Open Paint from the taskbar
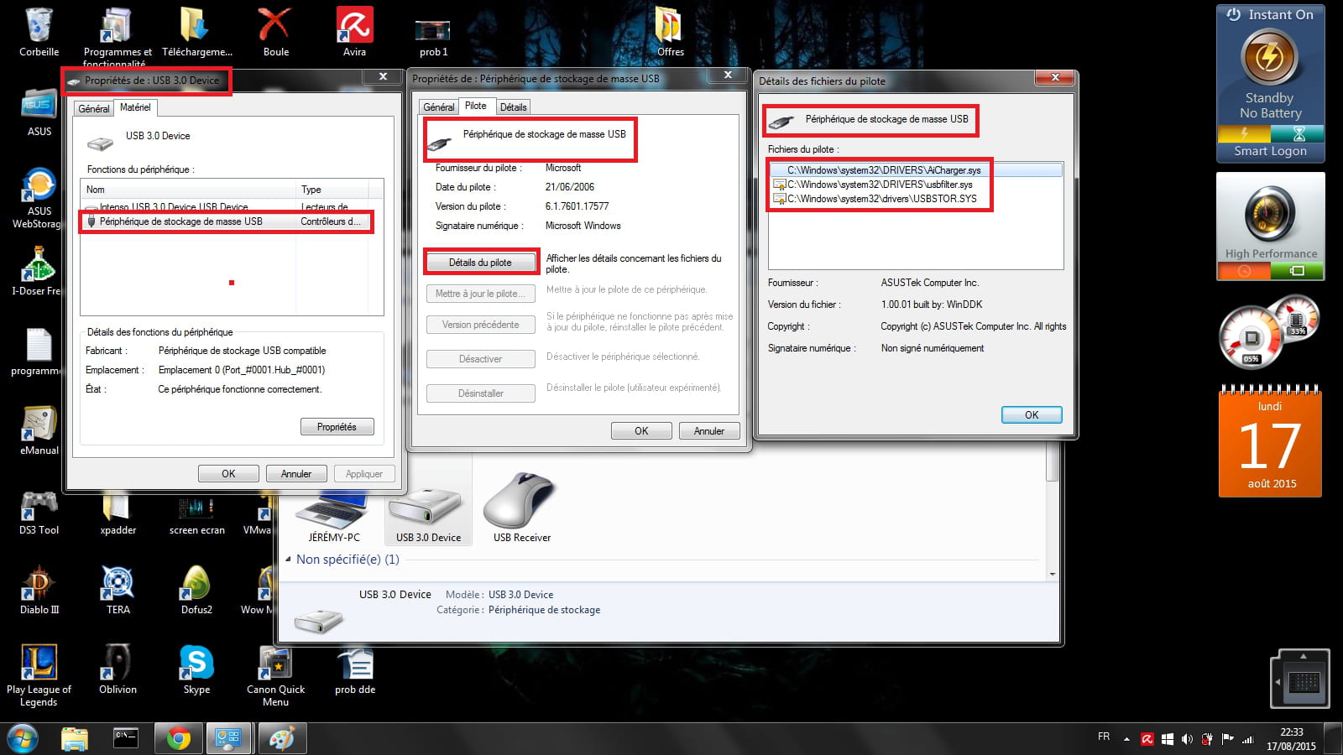Image resolution: width=1343 pixels, height=755 pixels. point(281,739)
